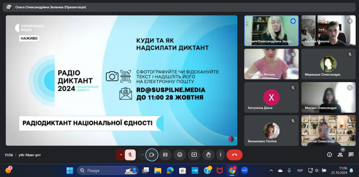Image resolution: width=359 pixels, height=177 pixels.
Task: Click the Windows Start button
Action: 70,171
